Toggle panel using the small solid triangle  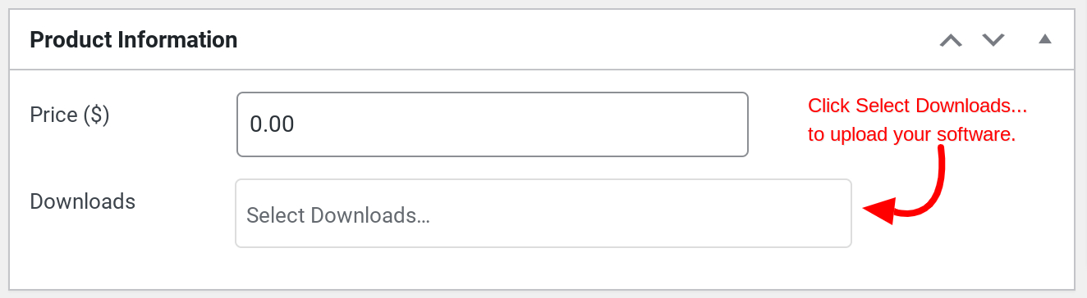click(x=1045, y=38)
